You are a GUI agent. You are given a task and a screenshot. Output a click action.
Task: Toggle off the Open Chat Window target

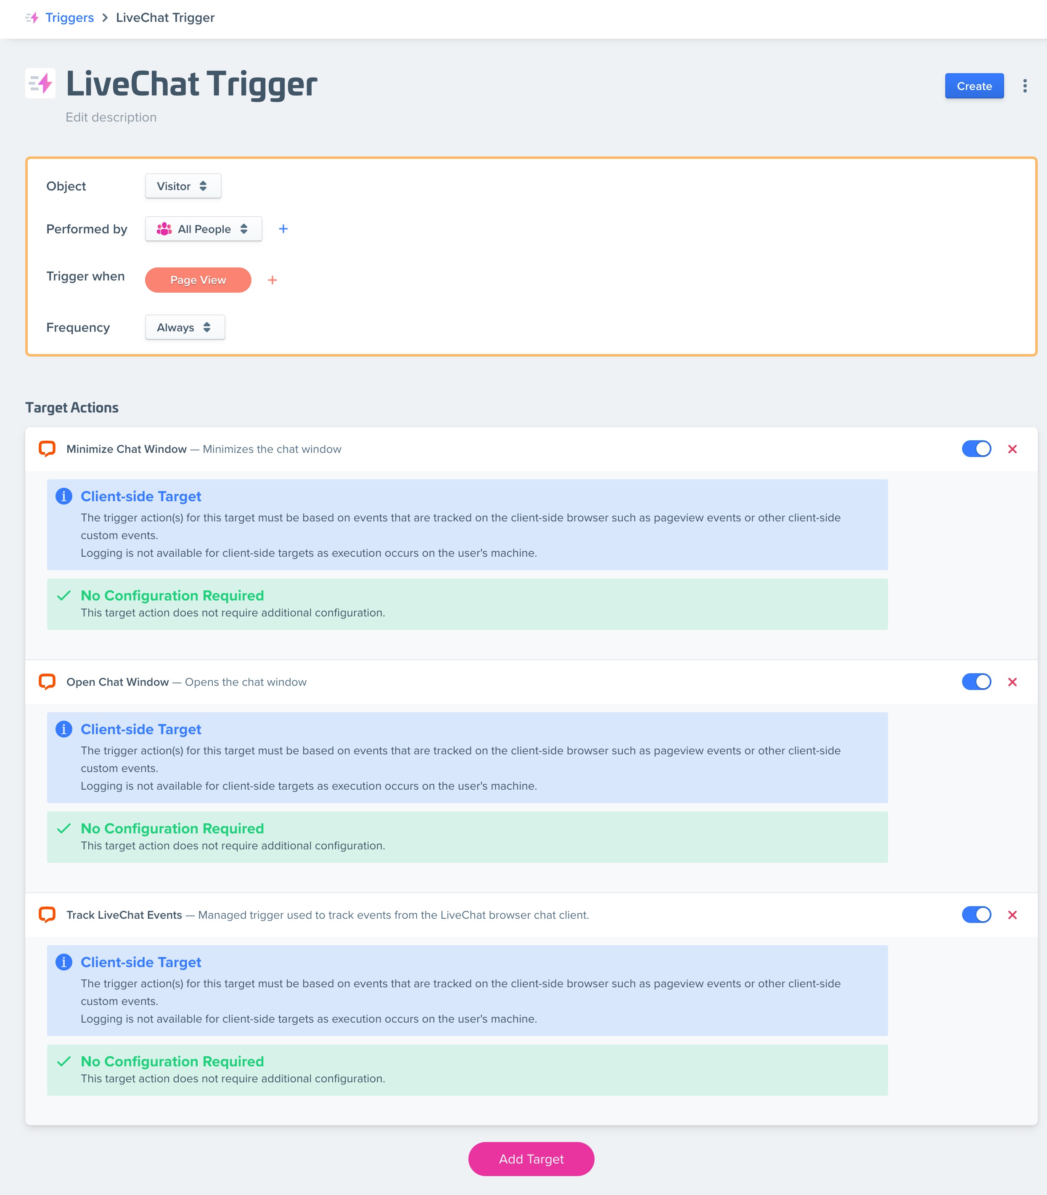976,682
